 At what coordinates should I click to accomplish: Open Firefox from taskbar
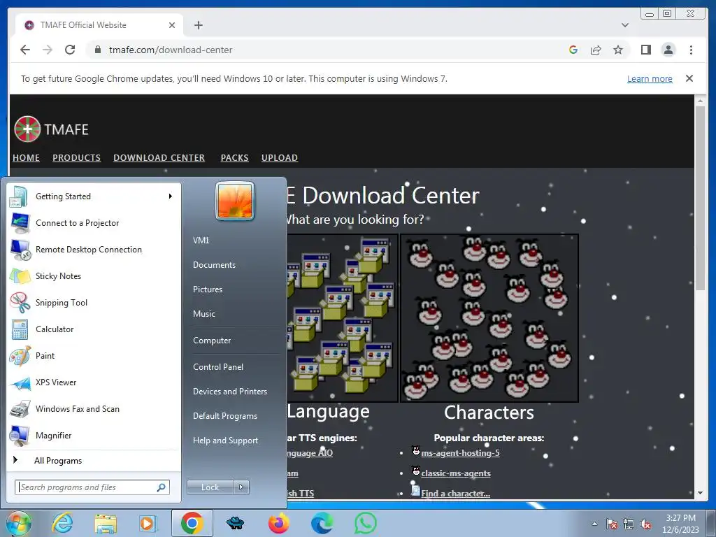(x=278, y=523)
